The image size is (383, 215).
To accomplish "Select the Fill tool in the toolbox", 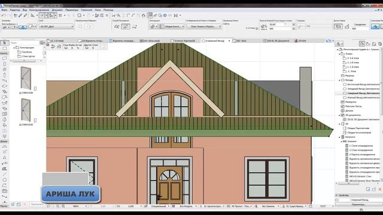I will [4, 168].
